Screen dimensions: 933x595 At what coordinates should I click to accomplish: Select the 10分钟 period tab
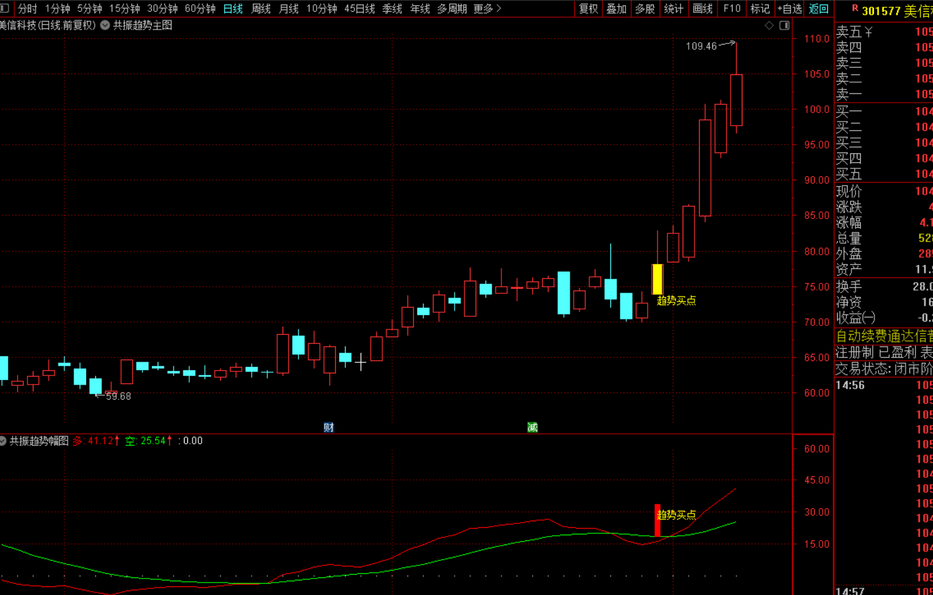321,9
